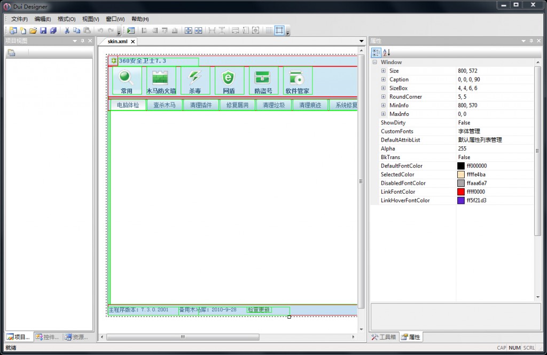
Task: Toggle the Show Grid toolbar button
Action: (269, 30)
